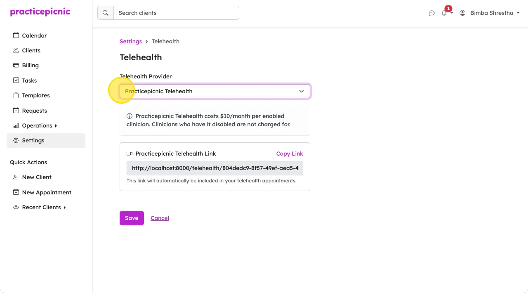
Task: Go to Requests
Action: pyautogui.click(x=46, y=111)
